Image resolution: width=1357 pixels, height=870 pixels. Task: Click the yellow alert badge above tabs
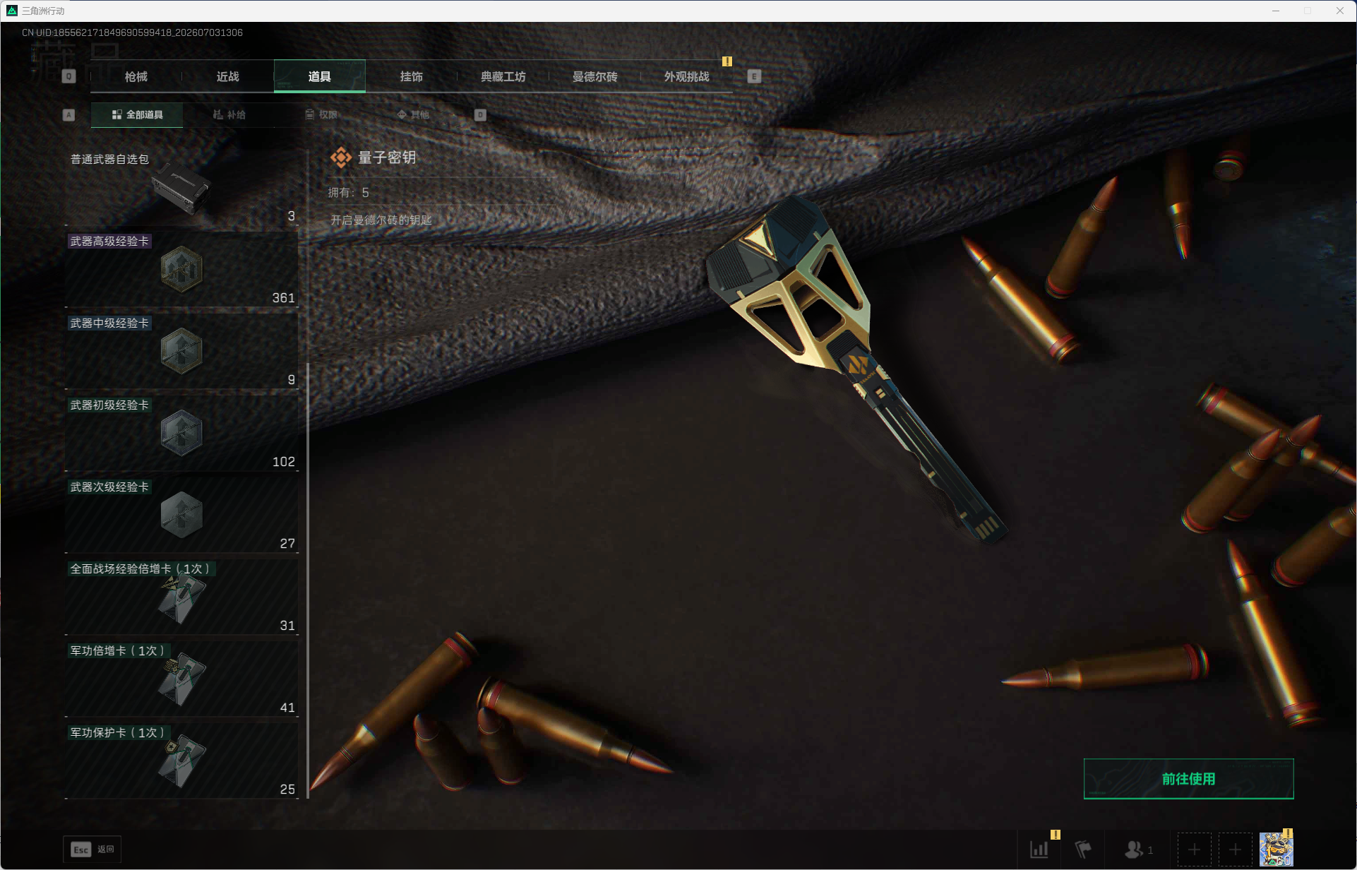tap(727, 61)
